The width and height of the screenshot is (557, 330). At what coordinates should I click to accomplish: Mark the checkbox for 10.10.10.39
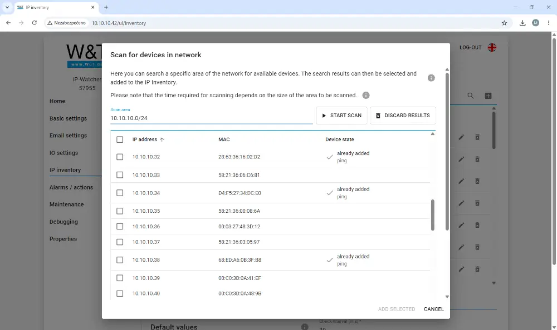click(120, 278)
